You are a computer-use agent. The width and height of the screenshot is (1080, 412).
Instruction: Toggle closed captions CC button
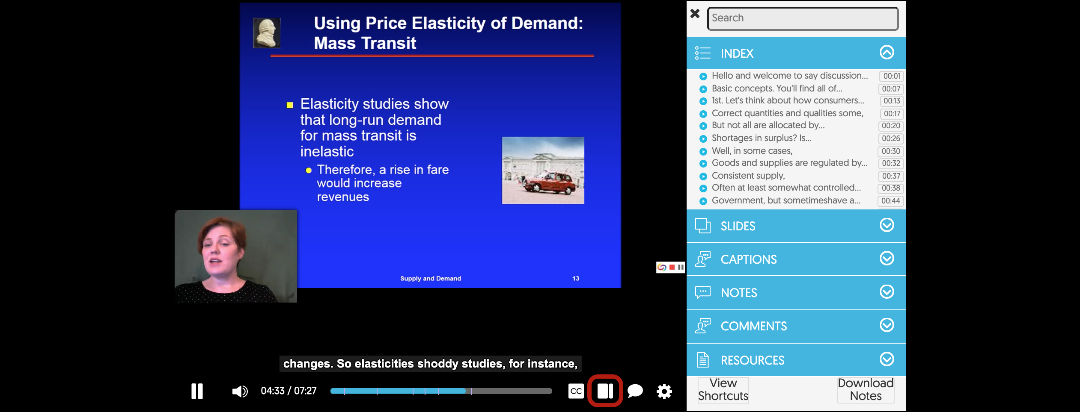point(576,391)
